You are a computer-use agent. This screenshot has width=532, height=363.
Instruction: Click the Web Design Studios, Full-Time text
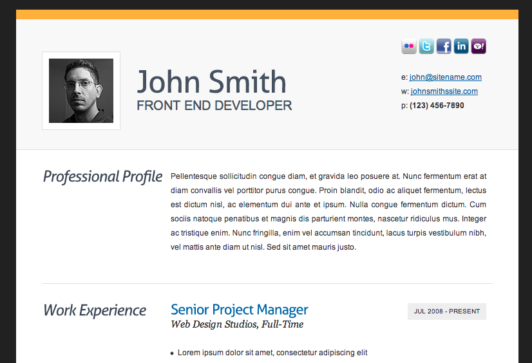click(x=237, y=324)
